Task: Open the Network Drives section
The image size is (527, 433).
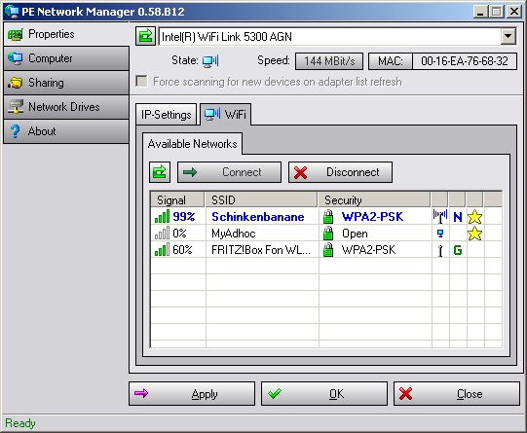Action: coord(66,107)
